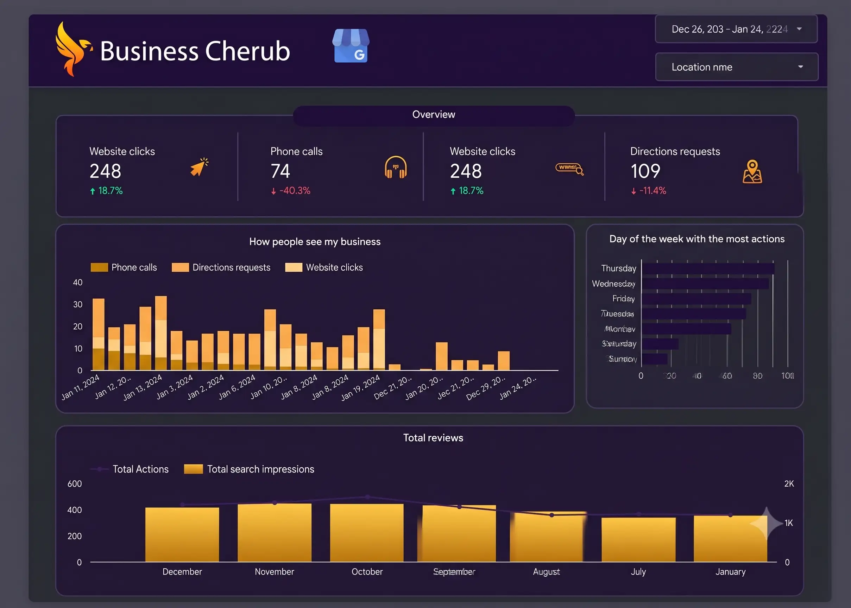Click the -40.3% change indicator

tap(291, 191)
